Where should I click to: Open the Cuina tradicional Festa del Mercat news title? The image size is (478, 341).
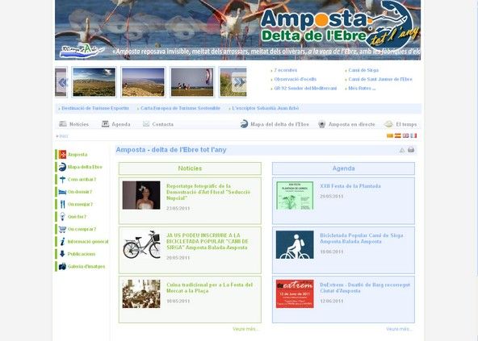pyautogui.click(x=209, y=288)
